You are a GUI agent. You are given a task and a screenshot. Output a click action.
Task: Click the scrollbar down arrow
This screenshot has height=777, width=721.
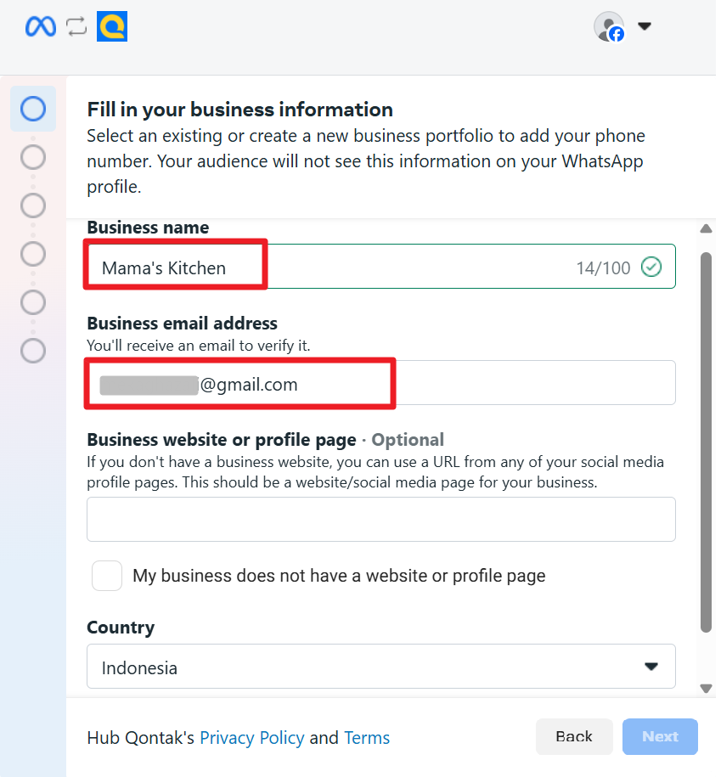pyautogui.click(x=706, y=688)
